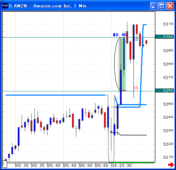This screenshot has height=170, width=176.
Task: Click the $0.40 annotation label
Action: tap(120, 35)
